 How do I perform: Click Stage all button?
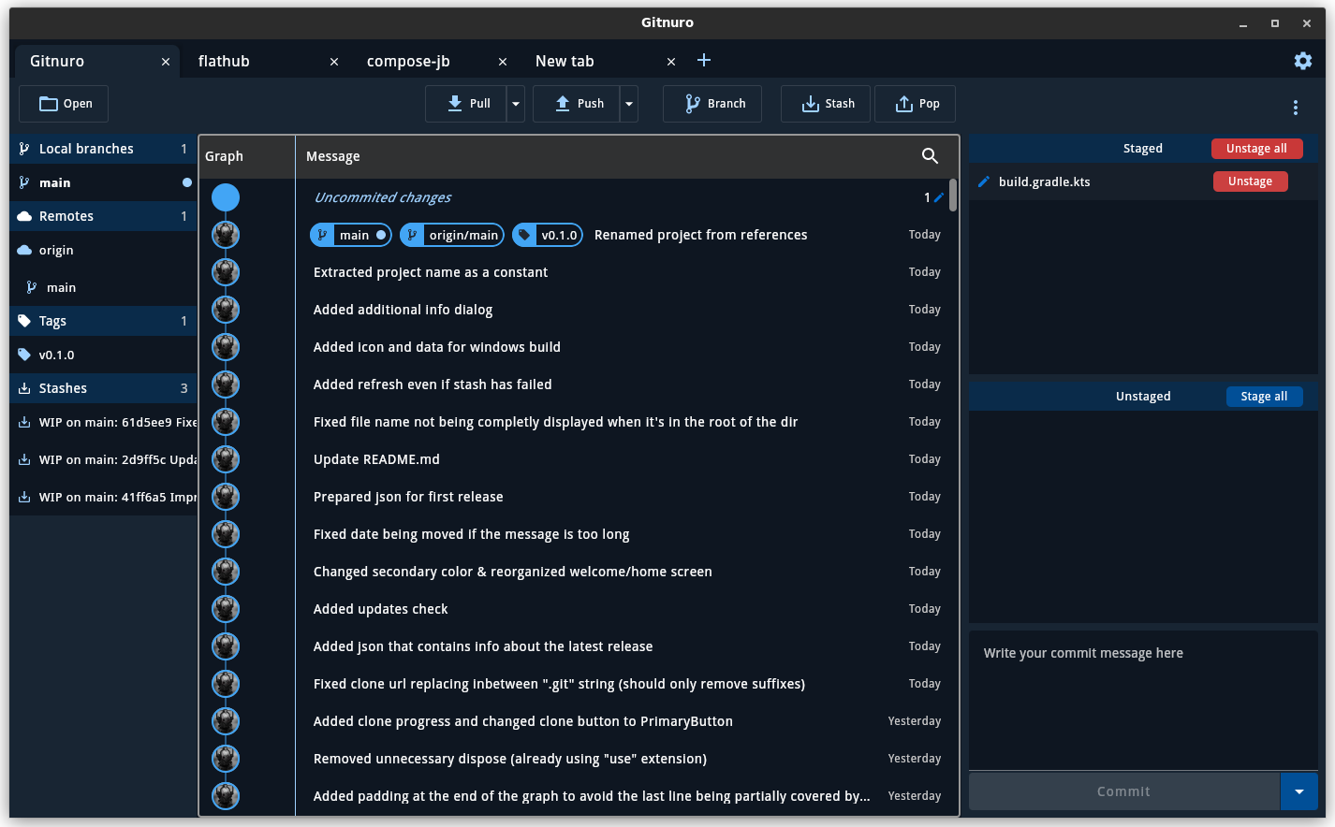(x=1264, y=397)
